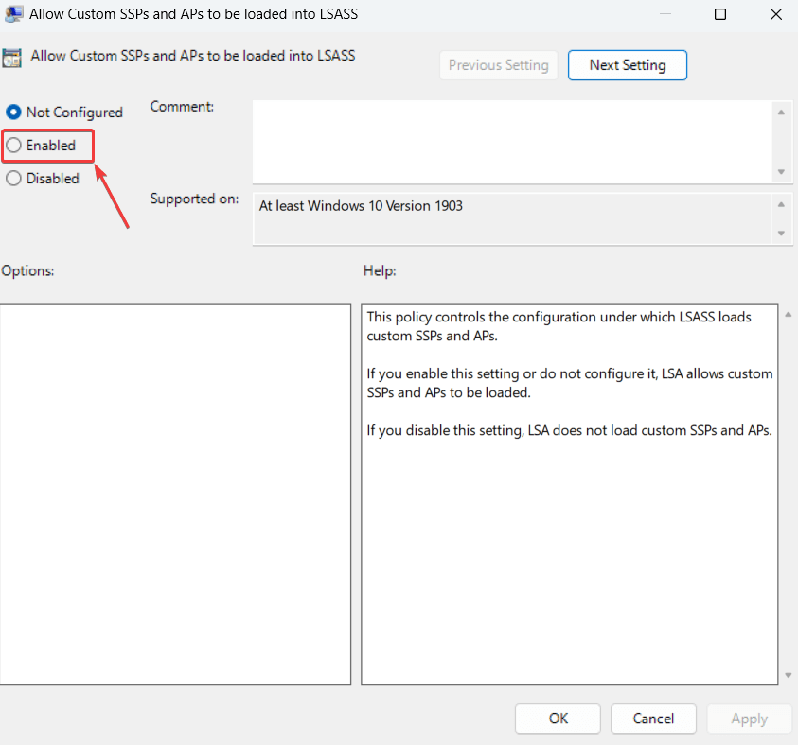Click inside the Comment text box
This screenshot has height=745, width=798.
(x=511, y=141)
